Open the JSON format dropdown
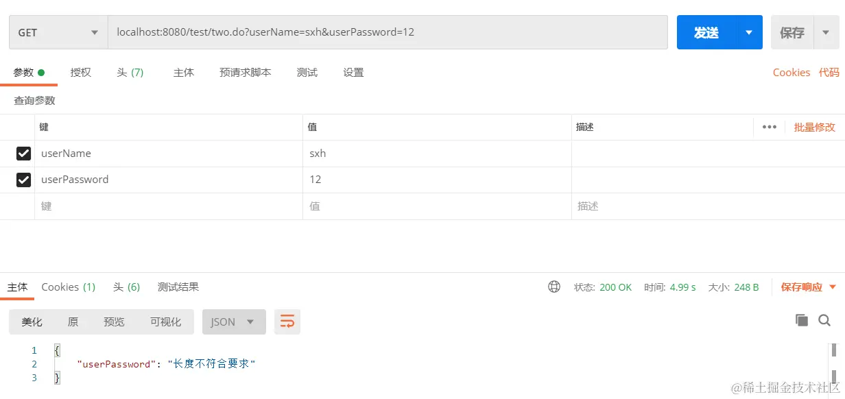This screenshot has width=845, height=399. [x=234, y=322]
